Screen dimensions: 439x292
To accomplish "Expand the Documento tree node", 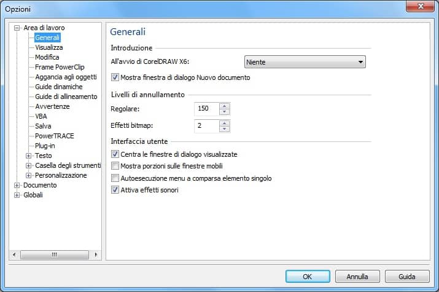I will (x=17, y=185).
